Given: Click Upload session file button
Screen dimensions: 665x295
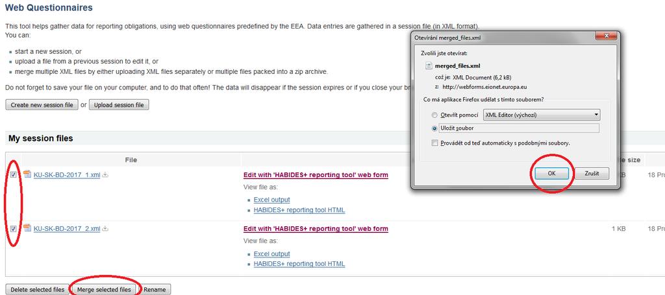Looking at the screenshot, I should coord(119,105).
